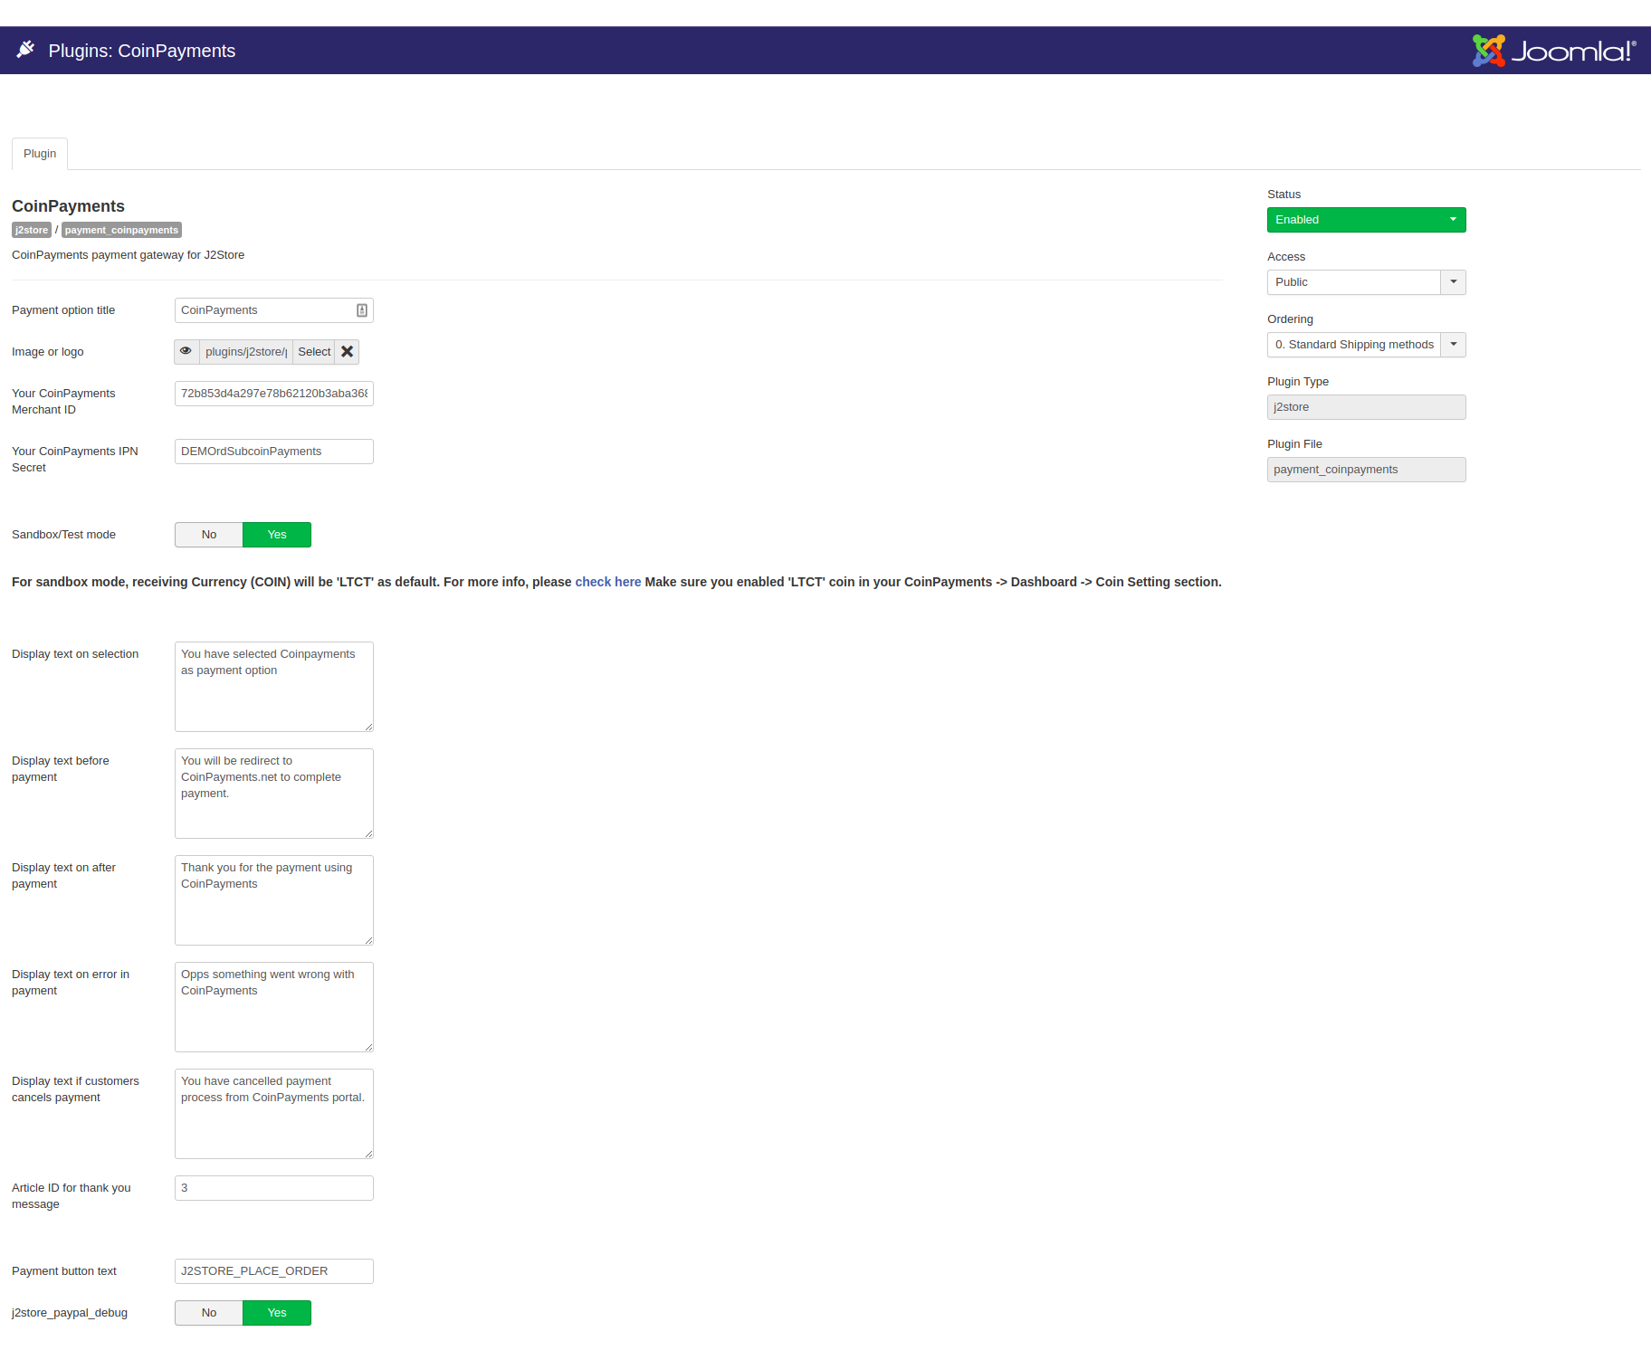Edit Display text on error textarea

tap(274, 1007)
